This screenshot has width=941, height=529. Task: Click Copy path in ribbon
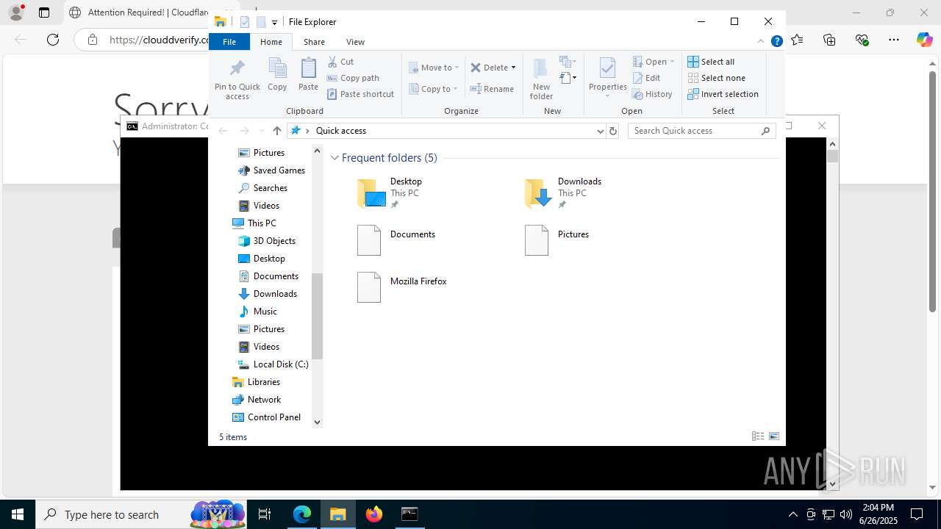353,78
